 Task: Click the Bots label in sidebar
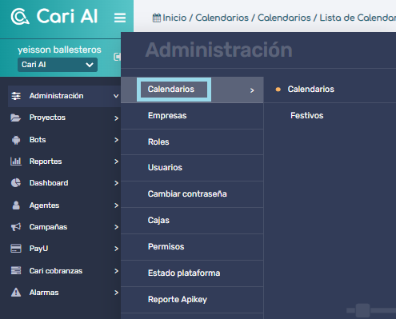pyautogui.click(x=38, y=140)
